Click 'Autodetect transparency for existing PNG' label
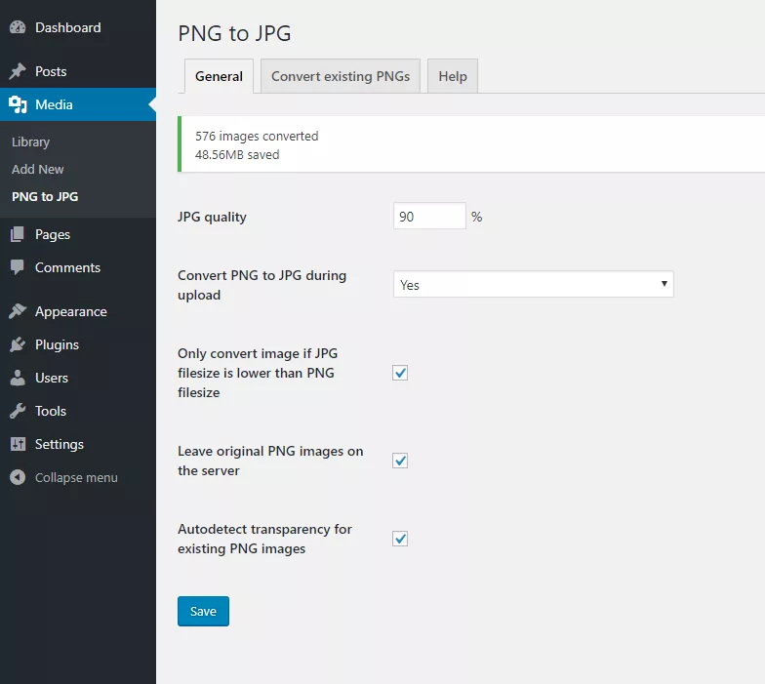 point(264,539)
